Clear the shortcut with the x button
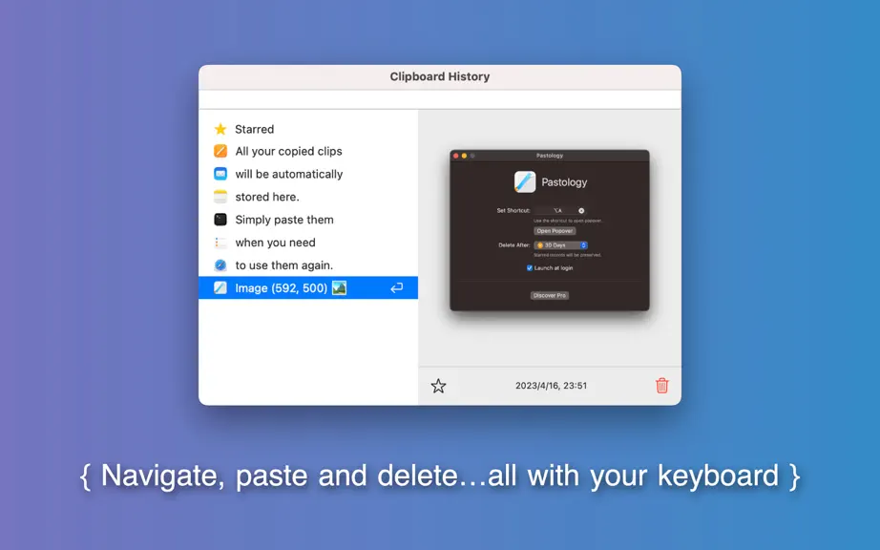This screenshot has height=550, width=880. coord(581,210)
